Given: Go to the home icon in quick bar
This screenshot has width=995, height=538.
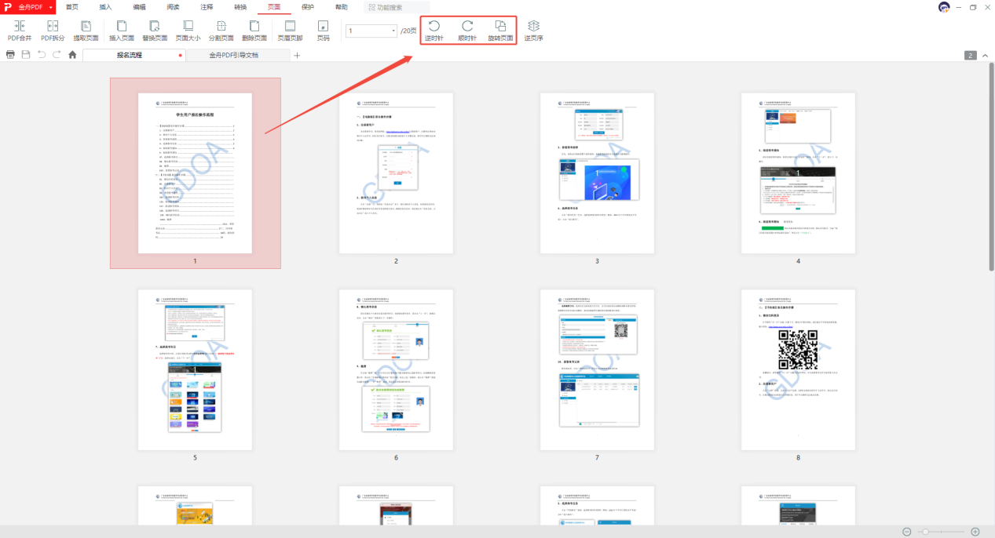Looking at the screenshot, I should (72, 54).
